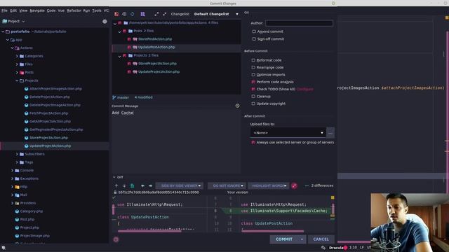Click the Group By icon in commit toolbar
Image resolution: width=449 pixels, height=252 pixels.
tap(142, 14)
